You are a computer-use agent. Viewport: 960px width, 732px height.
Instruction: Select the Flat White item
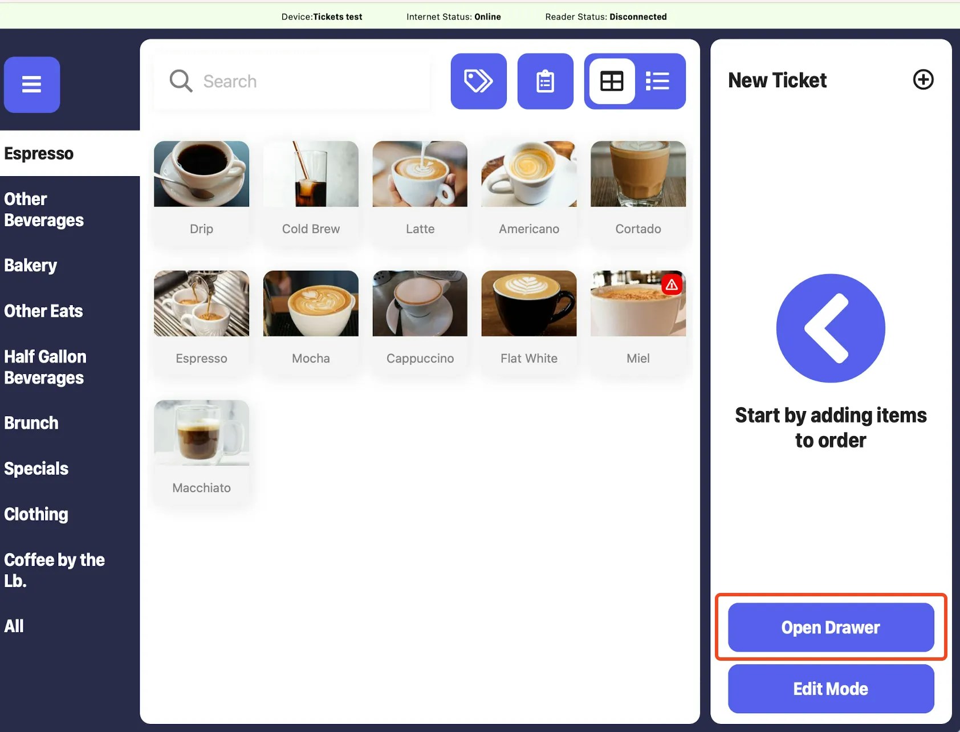tap(529, 323)
